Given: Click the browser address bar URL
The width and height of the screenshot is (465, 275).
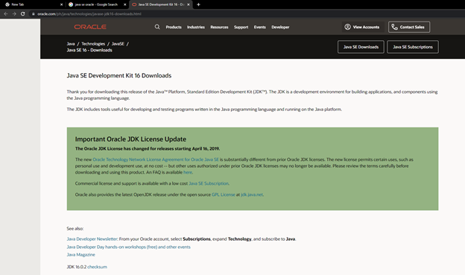Looking at the screenshot, I should (89, 13).
